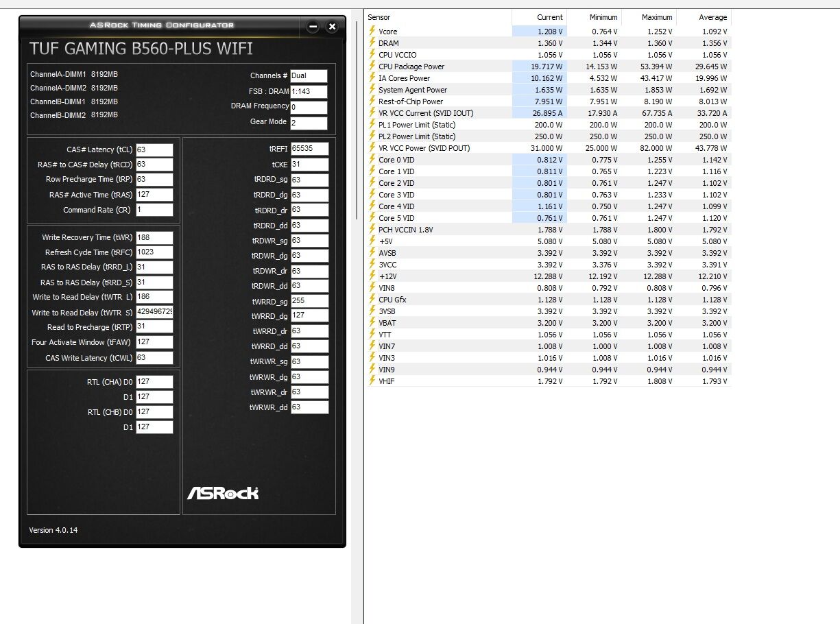Click the lightning icon for VR VCC Current
The height and width of the screenshot is (624, 840).
(x=372, y=113)
